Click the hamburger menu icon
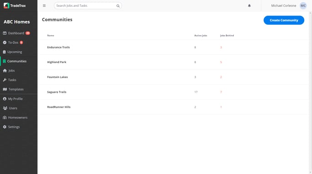312x174 pixels. point(44,5)
